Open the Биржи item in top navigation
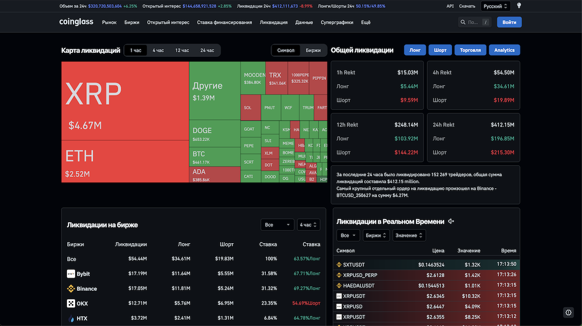This screenshot has height=326, width=582. point(132,22)
